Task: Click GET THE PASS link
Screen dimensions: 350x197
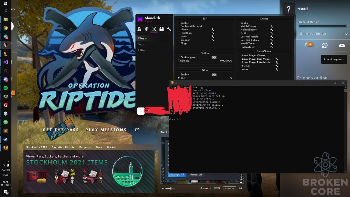Action: (61, 130)
